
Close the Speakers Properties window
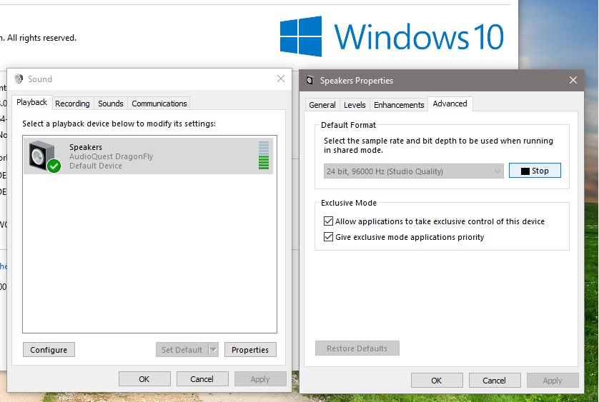573,81
